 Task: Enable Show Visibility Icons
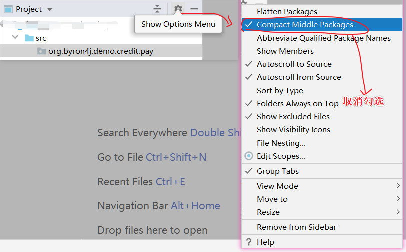(x=322, y=130)
